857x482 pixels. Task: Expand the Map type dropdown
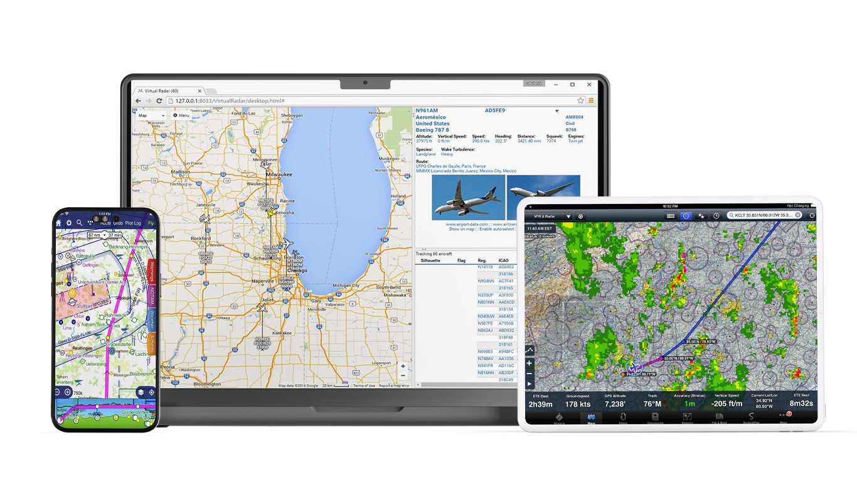pos(151,115)
